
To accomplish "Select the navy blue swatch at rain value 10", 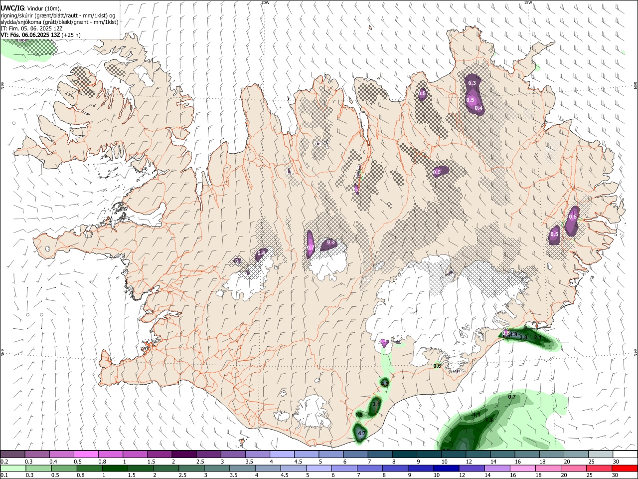I will coord(446,468).
